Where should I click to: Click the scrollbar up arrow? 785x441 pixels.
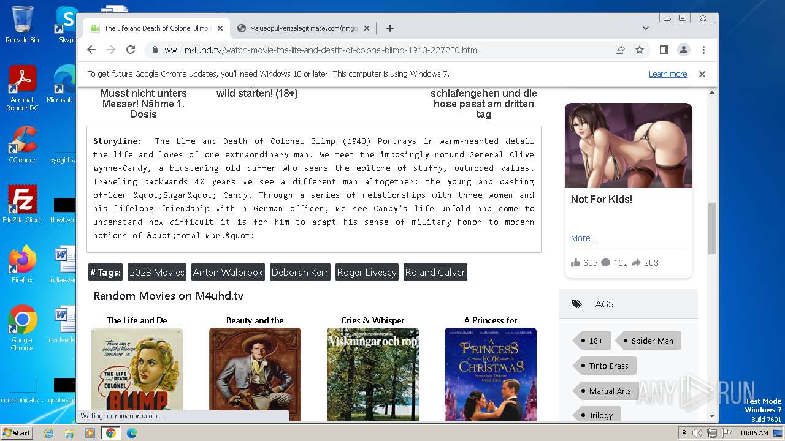pyautogui.click(x=712, y=92)
